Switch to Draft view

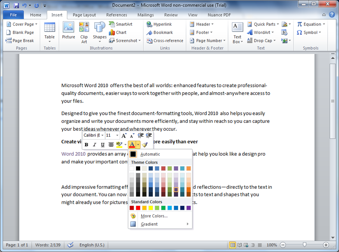[260, 245]
